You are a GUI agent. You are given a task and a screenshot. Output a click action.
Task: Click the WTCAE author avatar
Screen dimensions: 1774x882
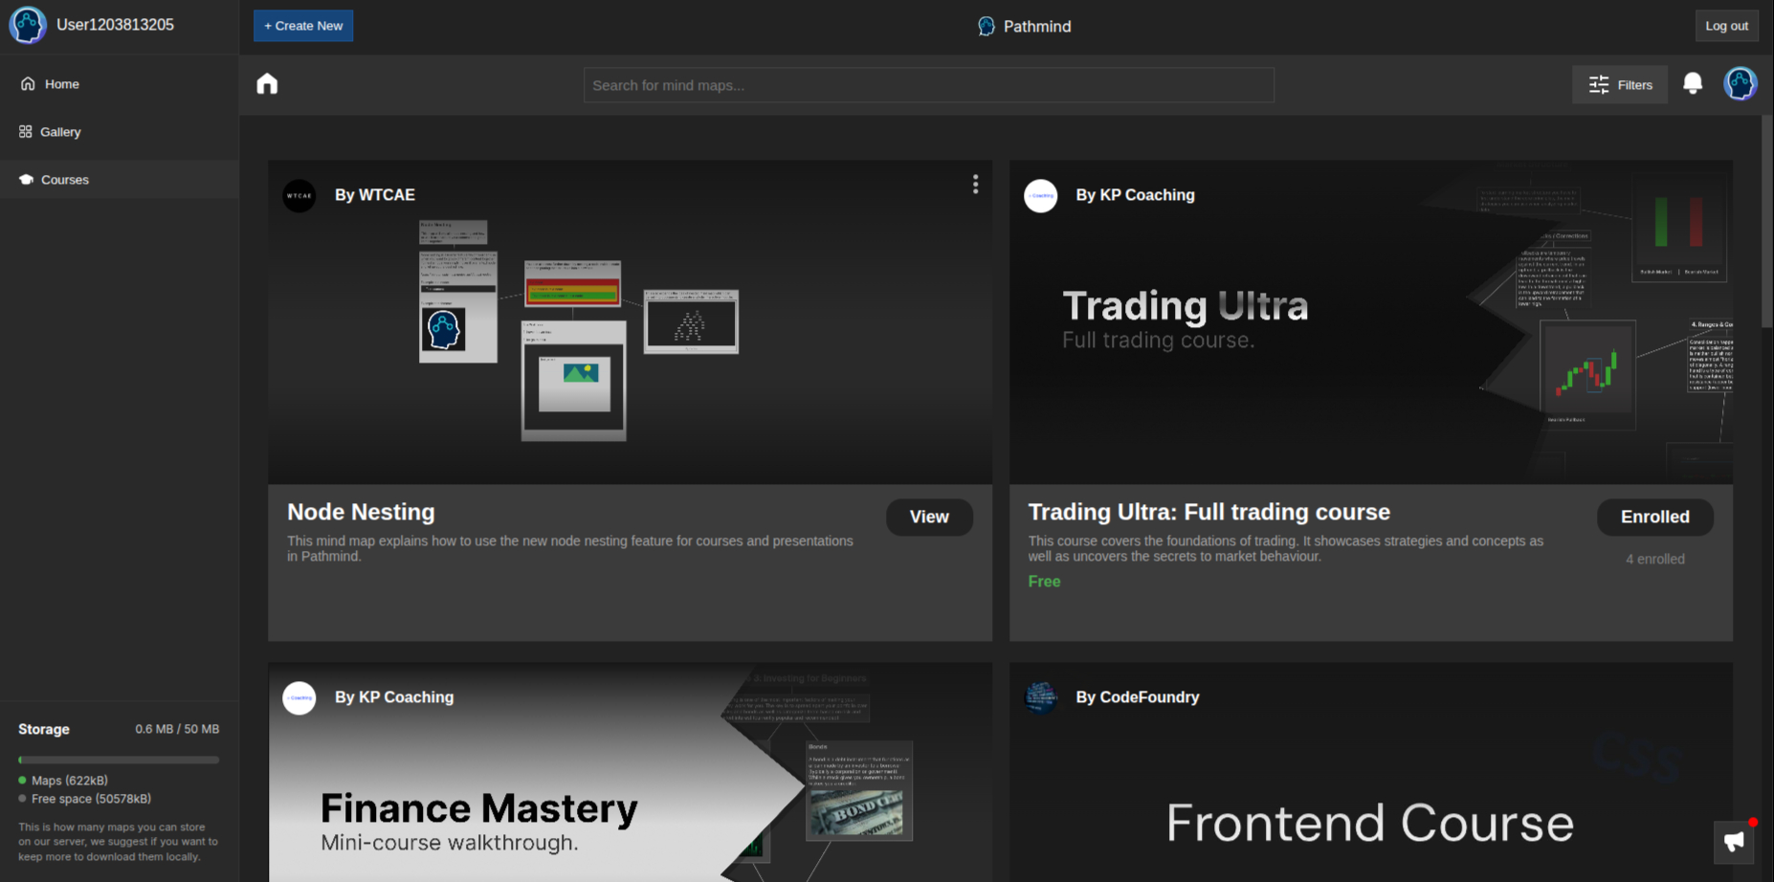[299, 195]
